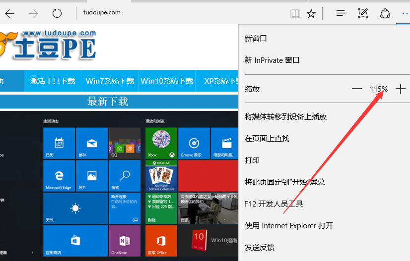Click the 115% zoom value
The image size is (410, 261).
click(x=379, y=89)
